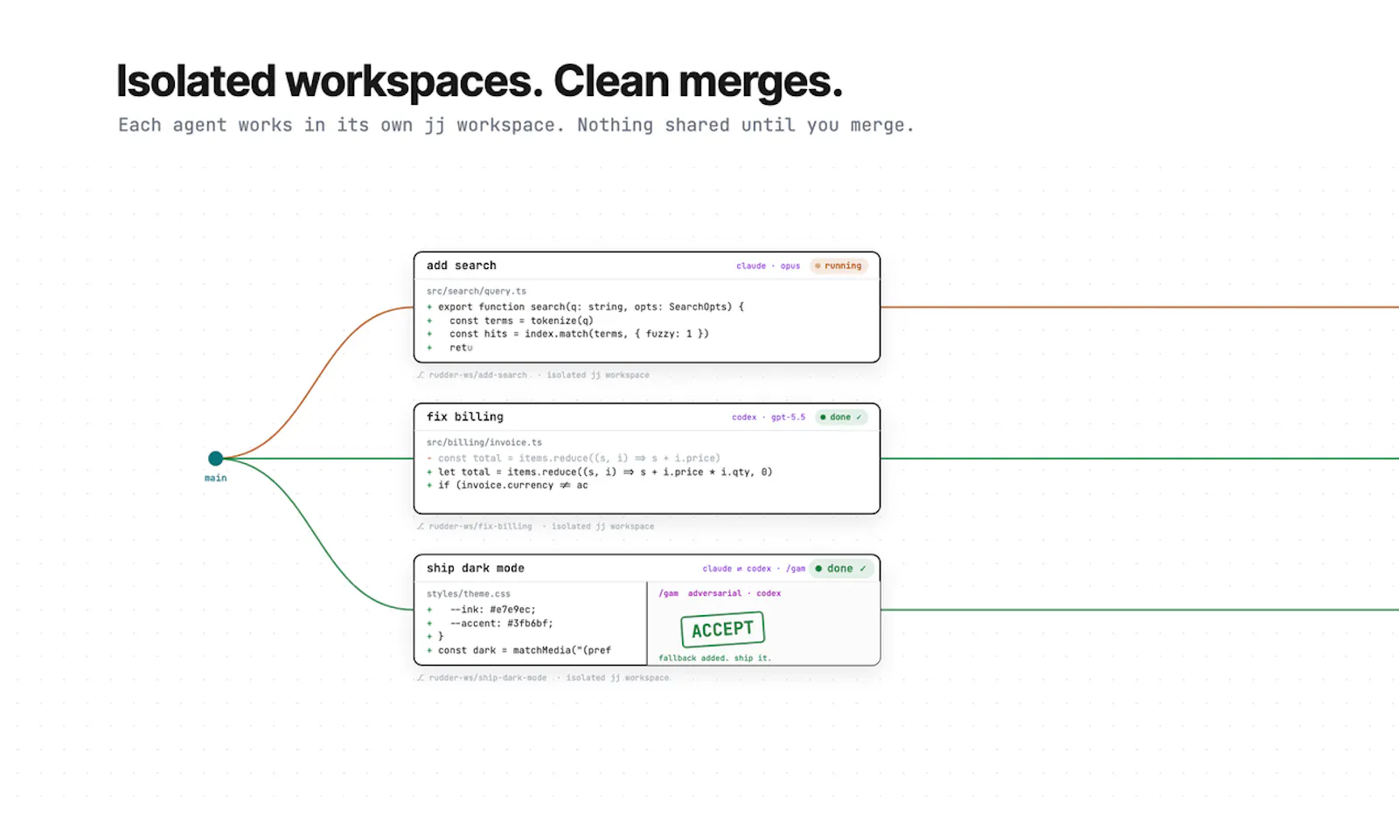
Task: Click the done badge on ship dark mode
Action: [x=840, y=568]
